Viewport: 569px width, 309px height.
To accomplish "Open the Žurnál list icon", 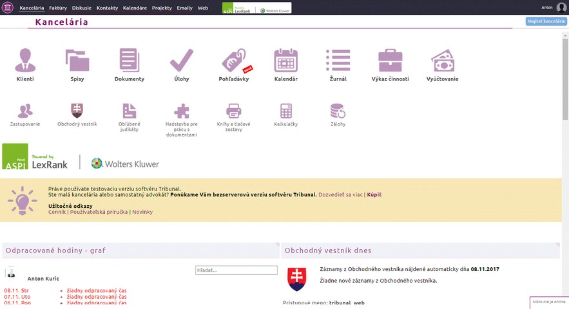I will [338, 61].
